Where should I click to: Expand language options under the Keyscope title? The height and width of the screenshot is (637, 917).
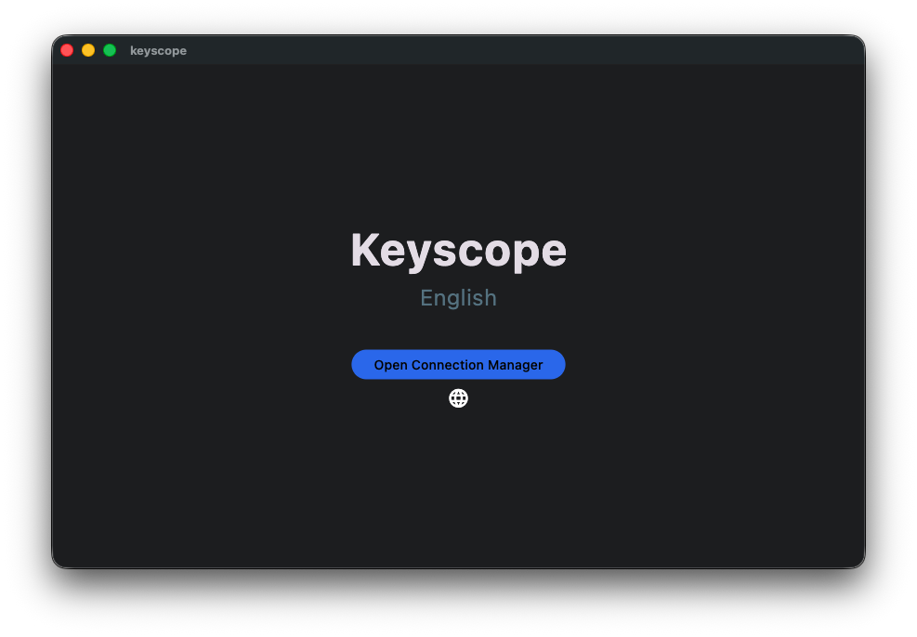pyautogui.click(x=458, y=298)
